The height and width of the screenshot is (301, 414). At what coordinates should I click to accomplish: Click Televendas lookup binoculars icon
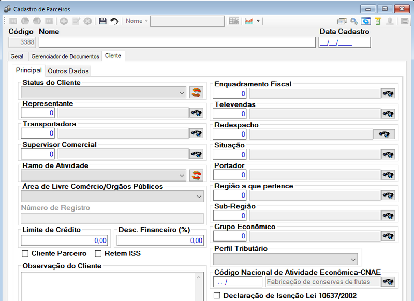click(388, 114)
